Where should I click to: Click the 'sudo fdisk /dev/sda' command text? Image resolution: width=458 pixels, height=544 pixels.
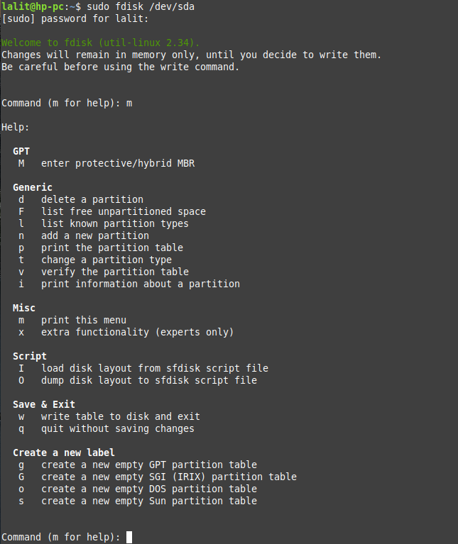point(141,6)
